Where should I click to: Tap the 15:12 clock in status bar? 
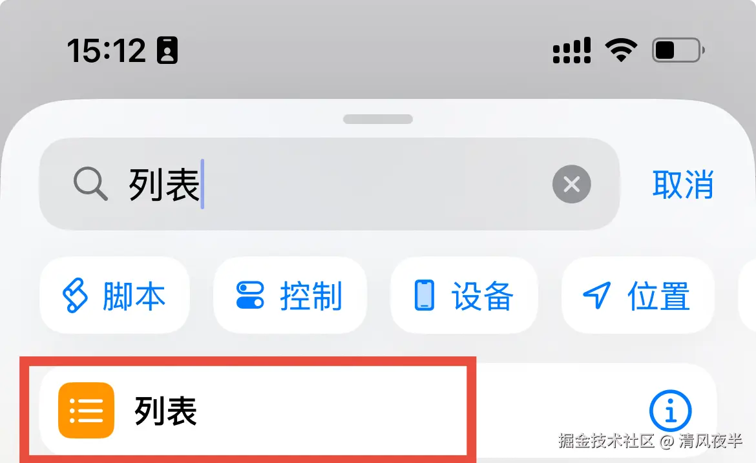(x=106, y=50)
